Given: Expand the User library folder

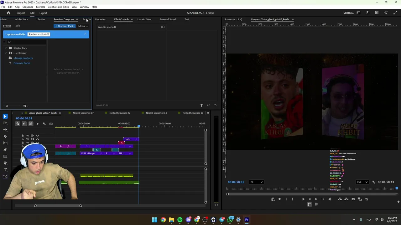Looking at the screenshot, I should click(x=6, y=53).
